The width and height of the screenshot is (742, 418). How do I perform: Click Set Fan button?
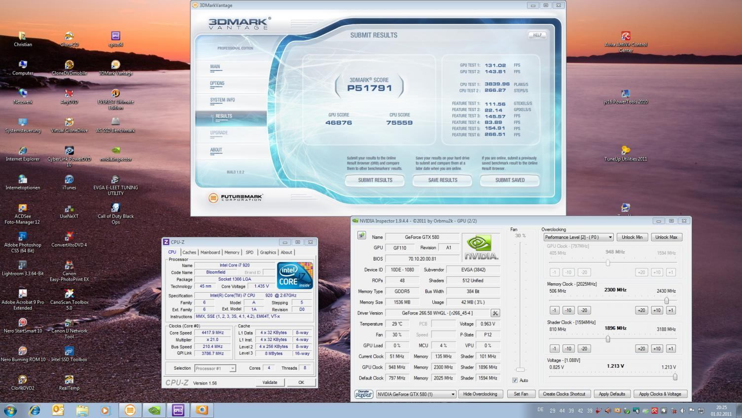tap(521, 394)
